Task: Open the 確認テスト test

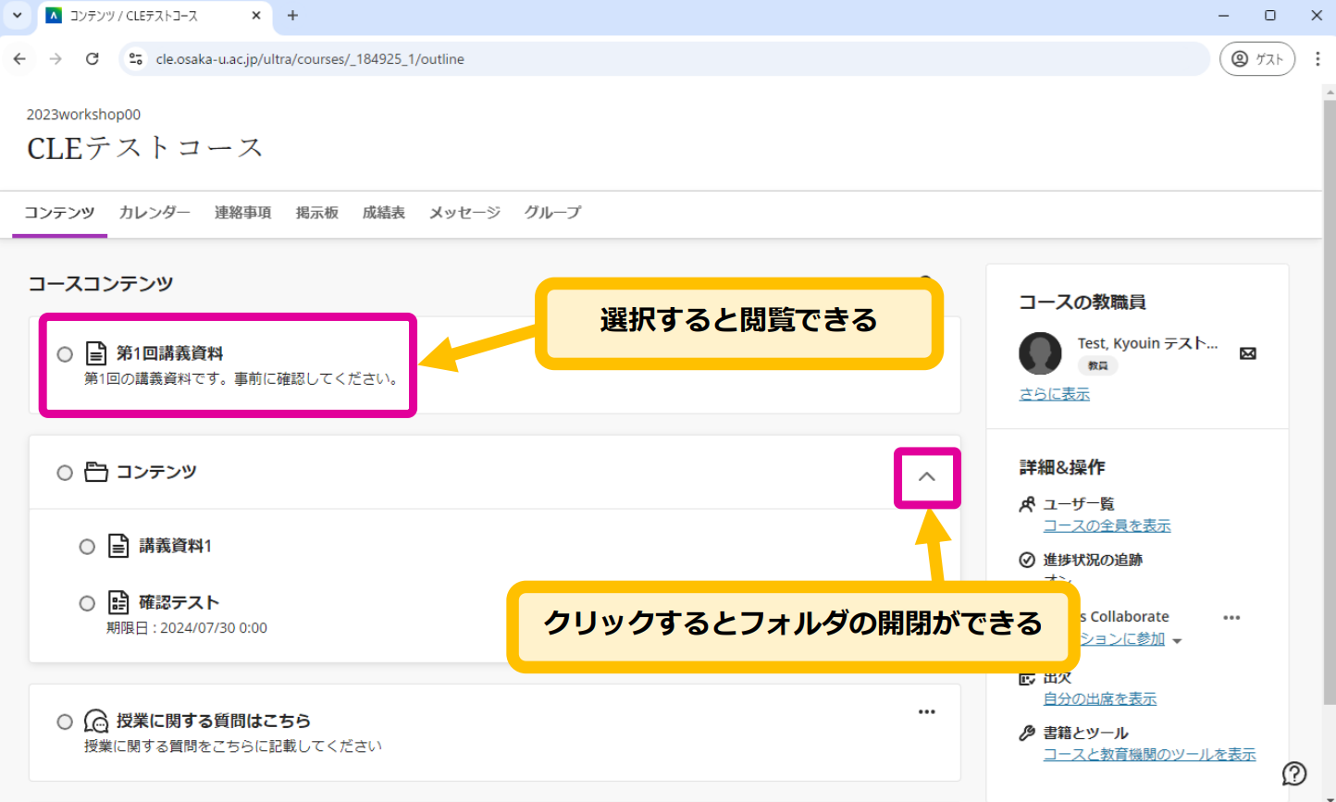Action: pos(179,602)
